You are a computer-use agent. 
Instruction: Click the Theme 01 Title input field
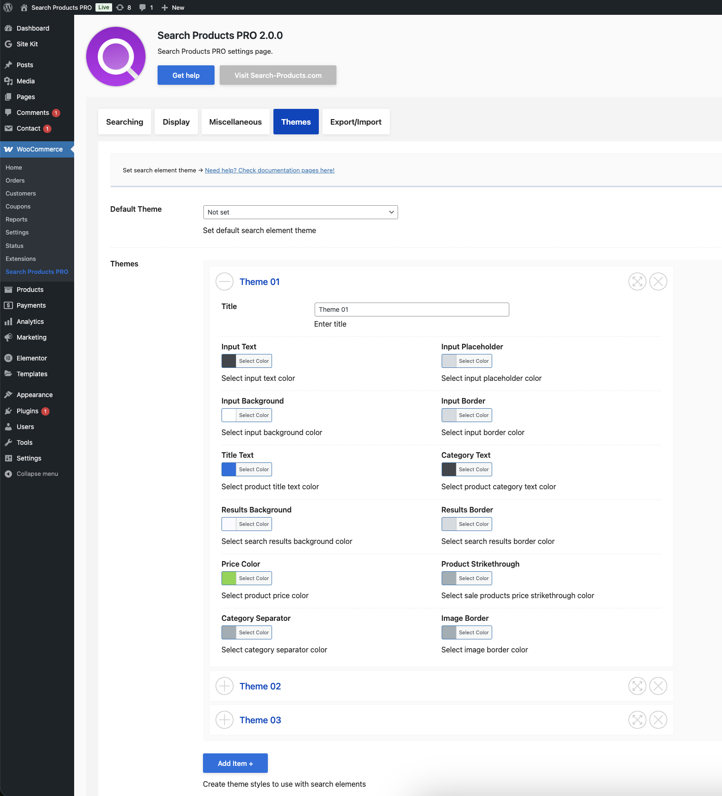(x=412, y=310)
